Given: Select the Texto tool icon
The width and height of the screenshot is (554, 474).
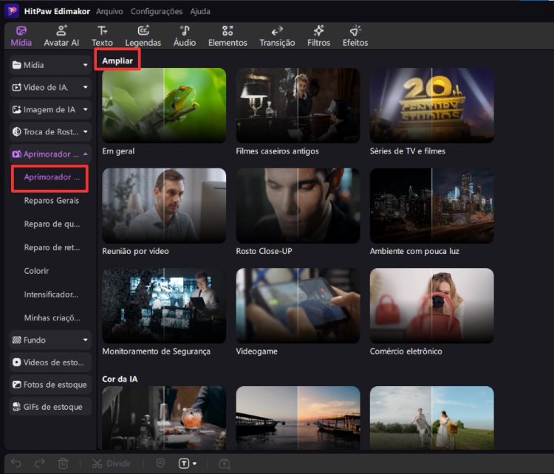Looking at the screenshot, I should 102,35.
